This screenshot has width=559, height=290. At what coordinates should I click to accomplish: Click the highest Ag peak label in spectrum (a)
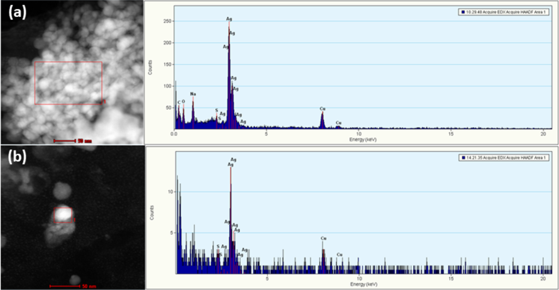pyautogui.click(x=229, y=19)
